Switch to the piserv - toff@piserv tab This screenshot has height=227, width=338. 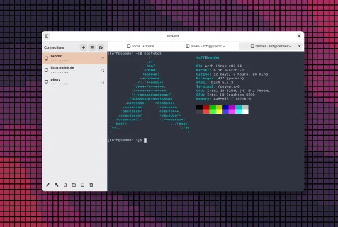coord(205,46)
